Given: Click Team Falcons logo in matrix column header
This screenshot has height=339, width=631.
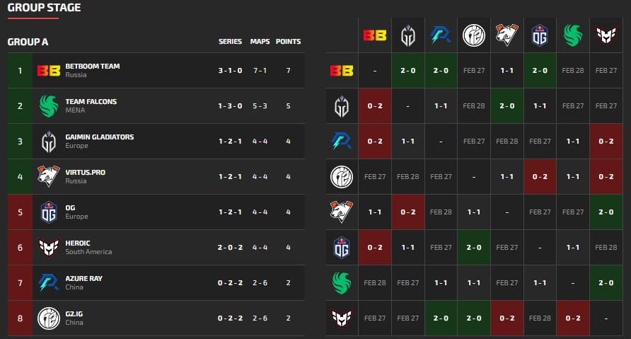Looking at the screenshot, I should coord(573,35).
